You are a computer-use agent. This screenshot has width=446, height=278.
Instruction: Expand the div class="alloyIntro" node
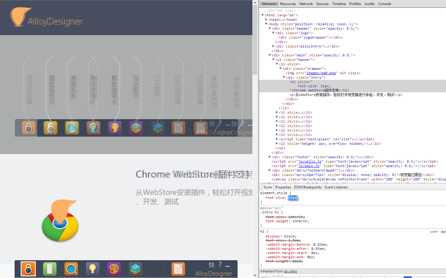[274, 46]
